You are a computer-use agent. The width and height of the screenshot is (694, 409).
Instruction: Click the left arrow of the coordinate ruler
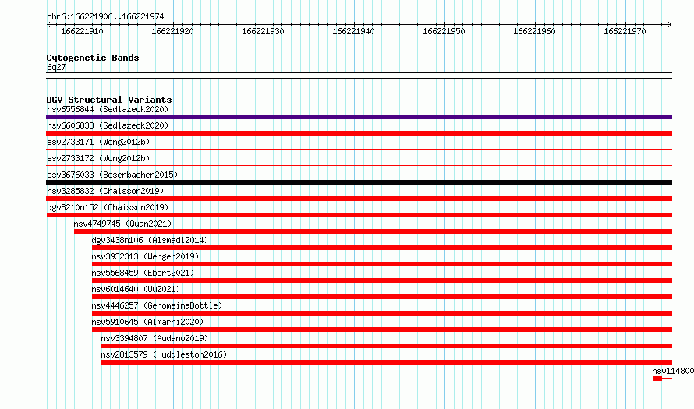48,25
